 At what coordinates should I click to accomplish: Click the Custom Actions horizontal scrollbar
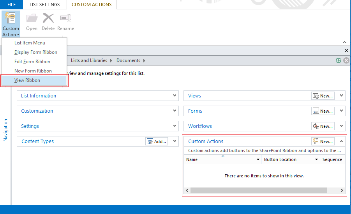point(259,190)
